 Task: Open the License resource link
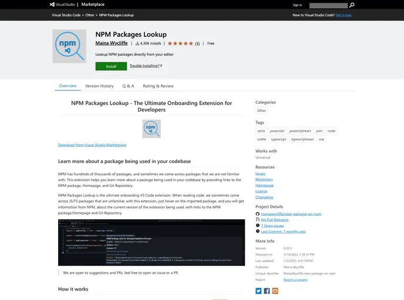tap(261, 191)
